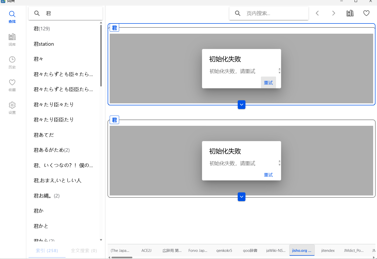Click the scroll down arrow of the word list
Image resolution: width=377 pixels, height=259 pixels.
coord(101,240)
